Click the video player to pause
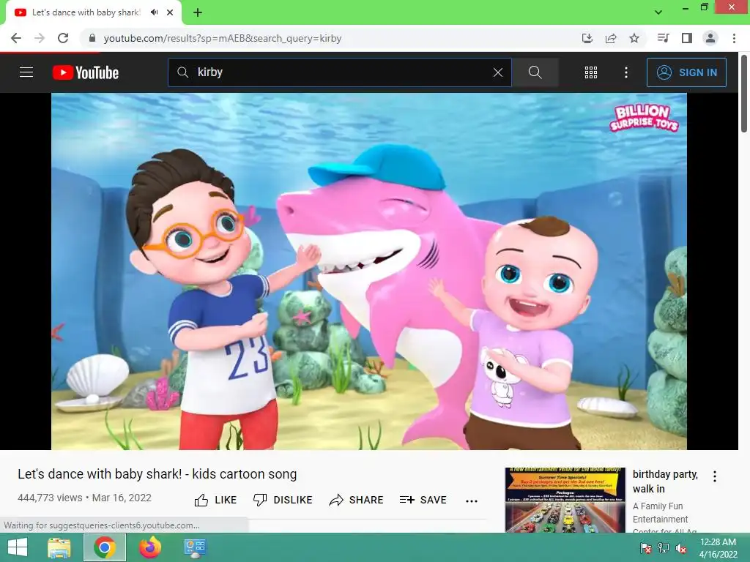This screenshot has height=562, width=750. point(369,271)
